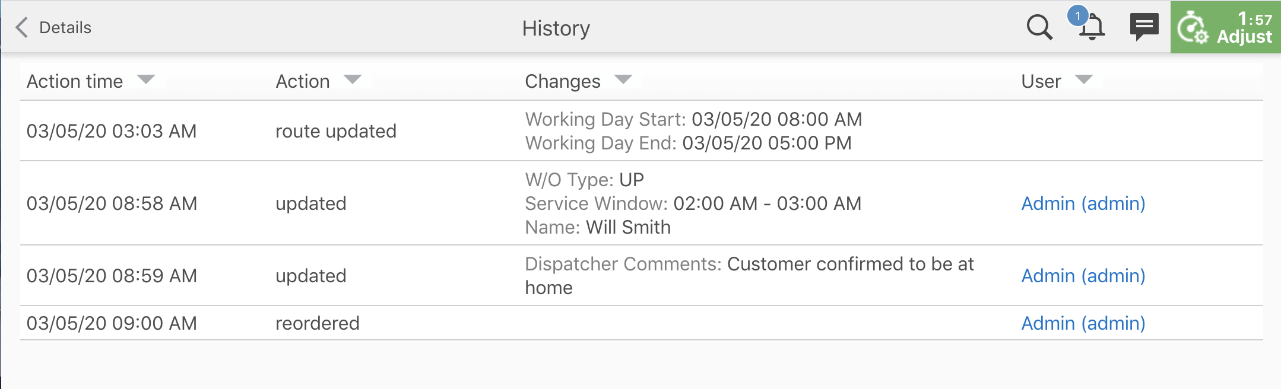Click the back chevron beside Details
The height and width of the screenshot is (389, 1281).
[22, 27]
